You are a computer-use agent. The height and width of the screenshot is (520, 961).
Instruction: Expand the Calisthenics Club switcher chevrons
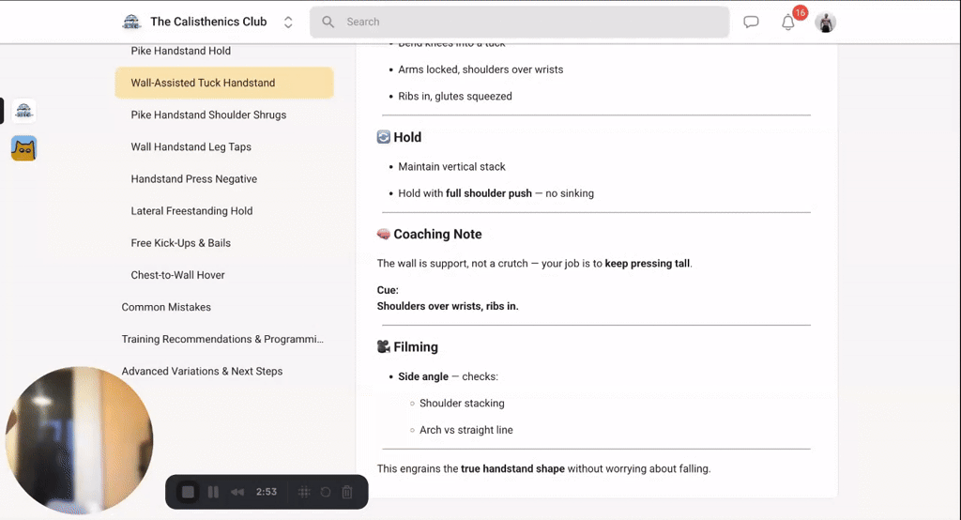tap(288, 22)
